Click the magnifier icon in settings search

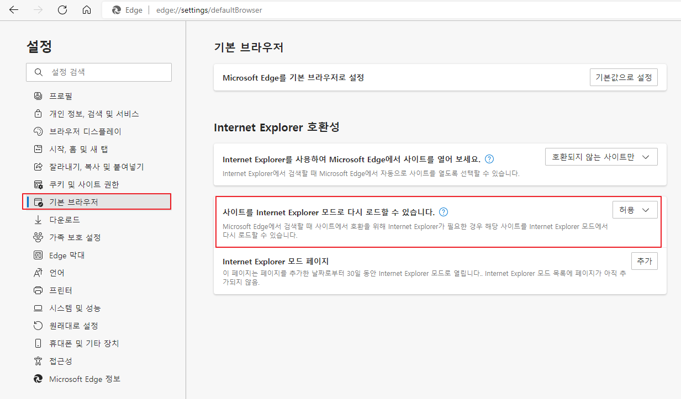point(38,72)
